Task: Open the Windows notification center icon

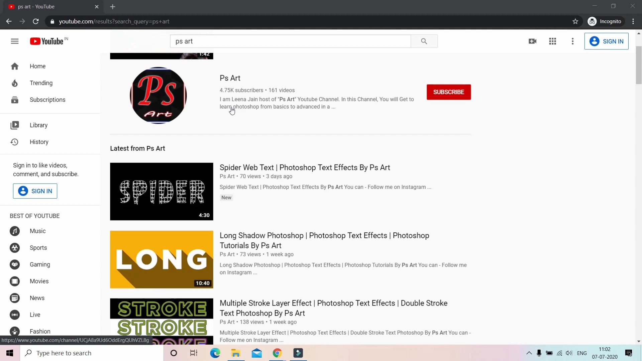Action: pyautogui.click(x=629, y=353)
